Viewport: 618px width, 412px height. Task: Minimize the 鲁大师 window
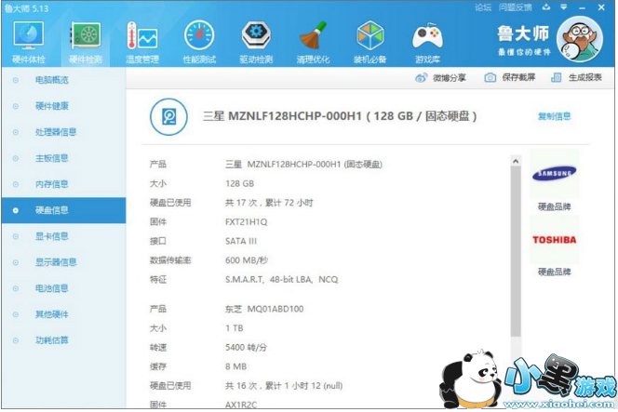coord(583,7)
